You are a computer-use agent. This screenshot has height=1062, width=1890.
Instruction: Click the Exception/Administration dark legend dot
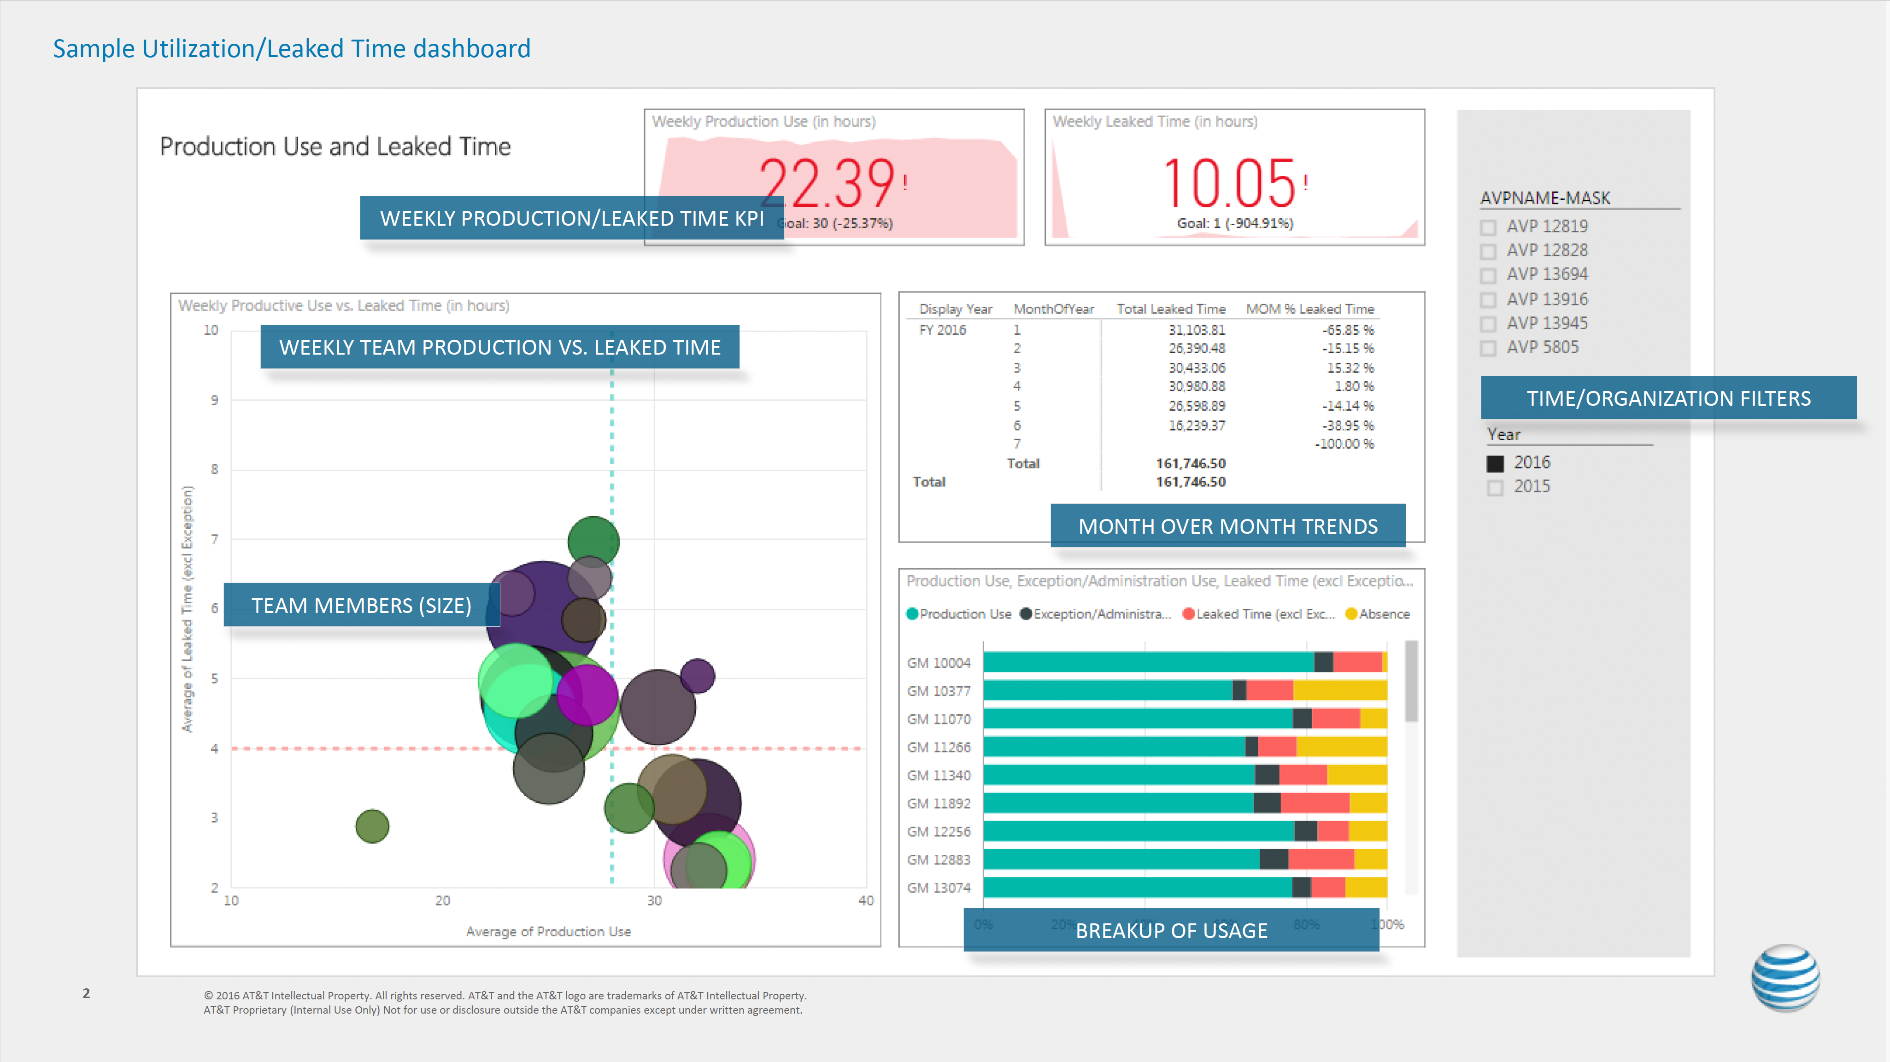coord(1026,614)
